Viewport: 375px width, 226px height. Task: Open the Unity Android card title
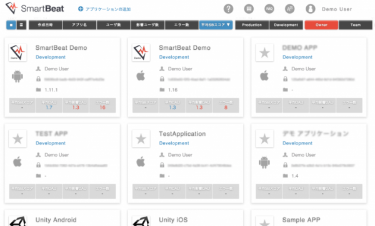click(56, 220)
